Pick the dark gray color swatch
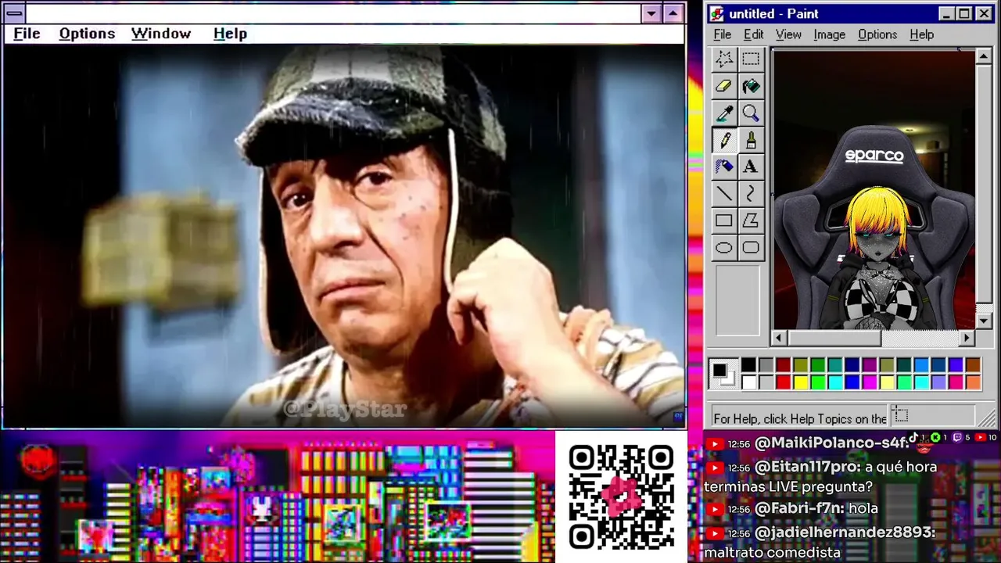The image size is (1001, 563). click(x=766, y=365)
